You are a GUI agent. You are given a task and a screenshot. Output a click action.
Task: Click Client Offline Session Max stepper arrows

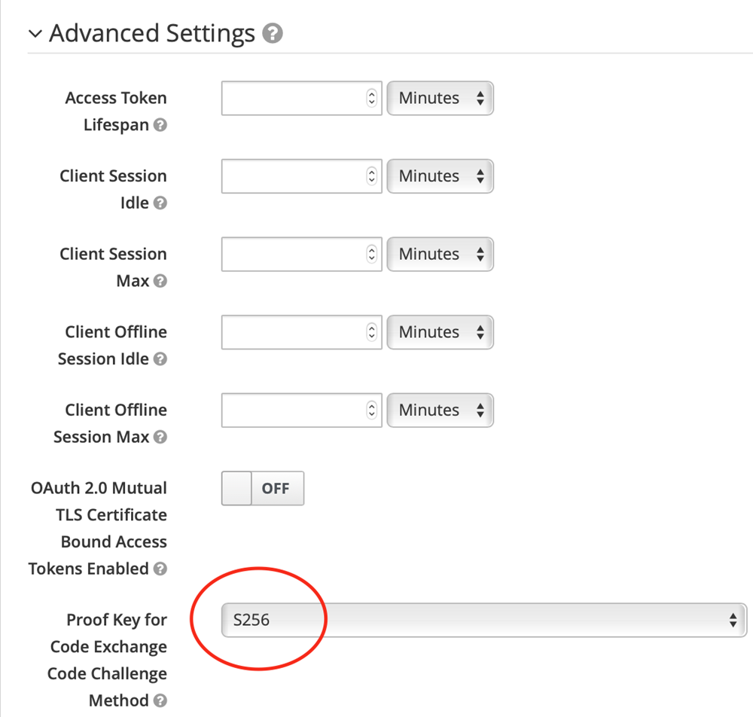pos(371,410)
